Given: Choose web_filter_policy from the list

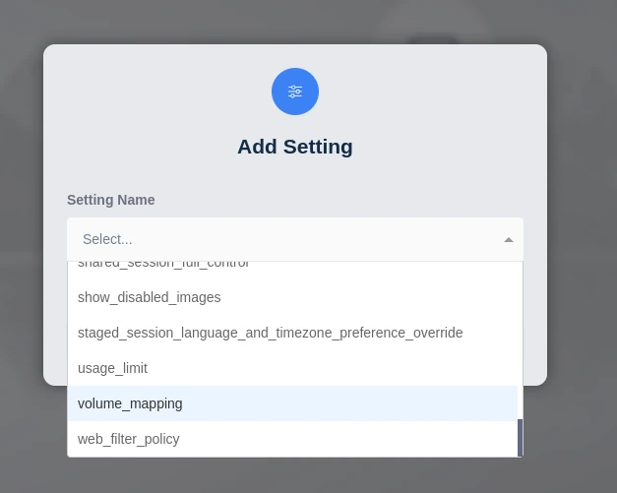Looking at the screenshot, I should (129, 439).
